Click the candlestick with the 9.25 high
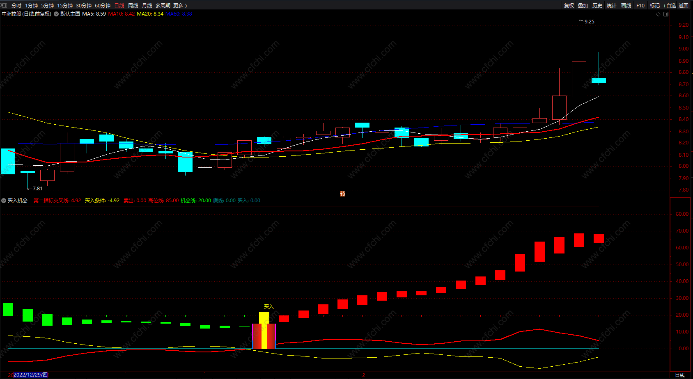 click(x=579, y=79)
